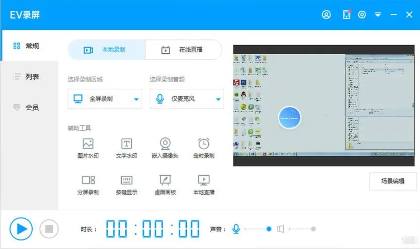Viewport: 420px width, 249px height.
Task: Open the 会员 sidebar tab
Action: point(29,107)
